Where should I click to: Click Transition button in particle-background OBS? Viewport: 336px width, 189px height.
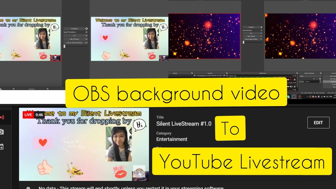(x=251, y=27)
